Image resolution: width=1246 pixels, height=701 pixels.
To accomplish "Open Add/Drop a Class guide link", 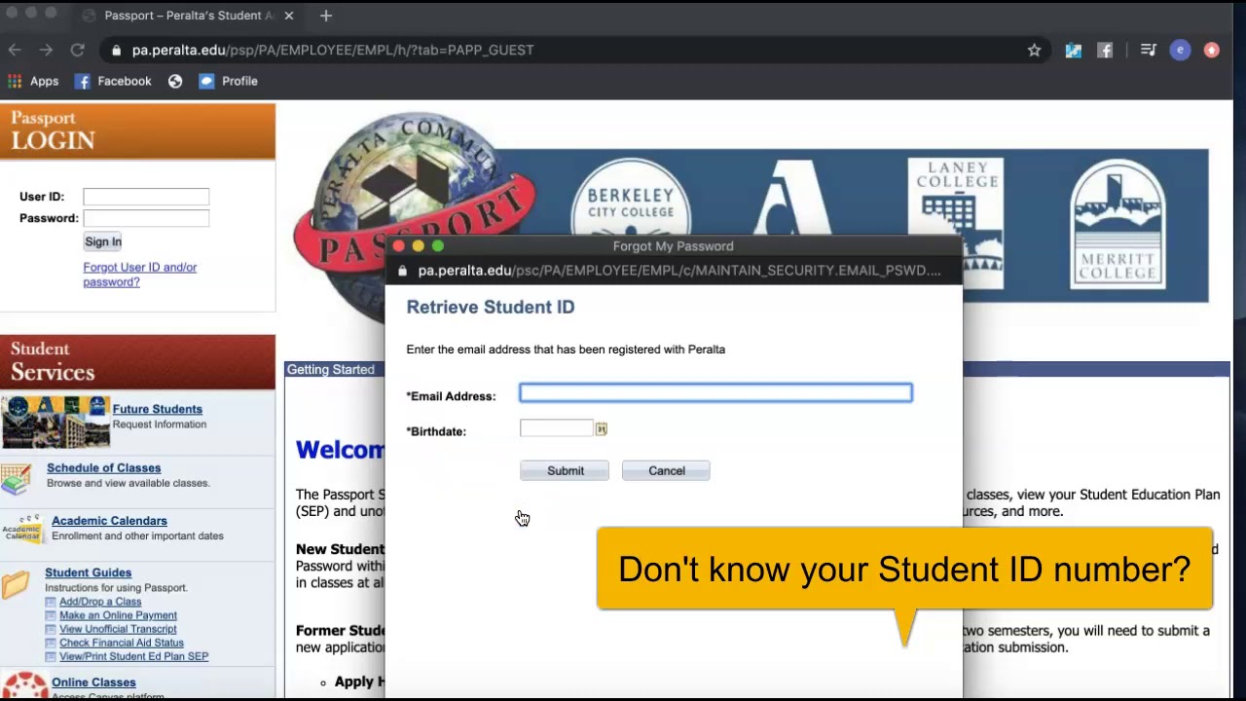I will (x=100, y=602).
